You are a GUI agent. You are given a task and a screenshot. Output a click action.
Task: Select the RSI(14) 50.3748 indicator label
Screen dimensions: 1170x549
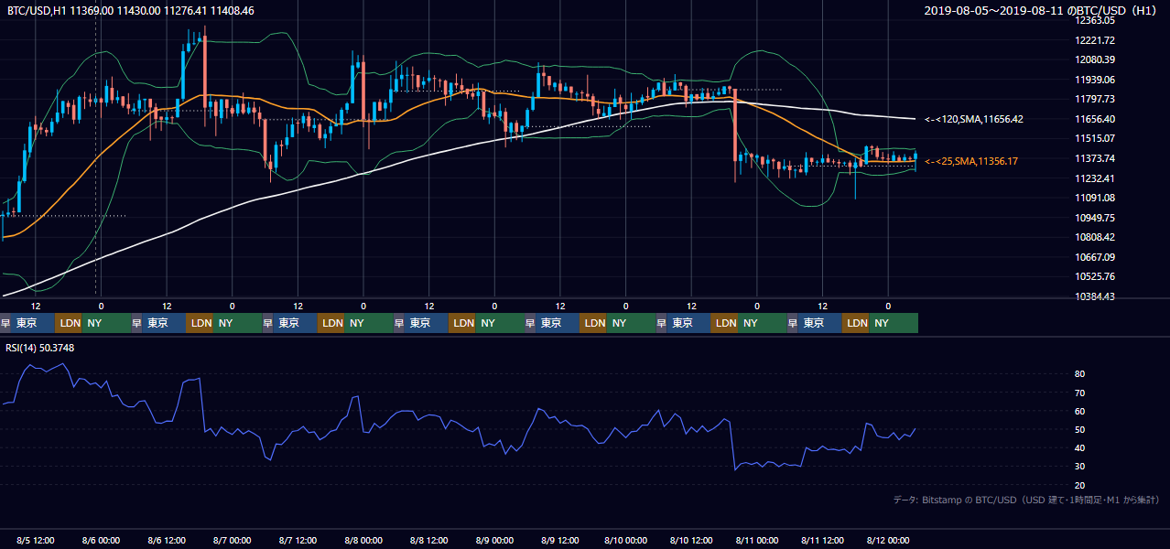coord(41,348)
